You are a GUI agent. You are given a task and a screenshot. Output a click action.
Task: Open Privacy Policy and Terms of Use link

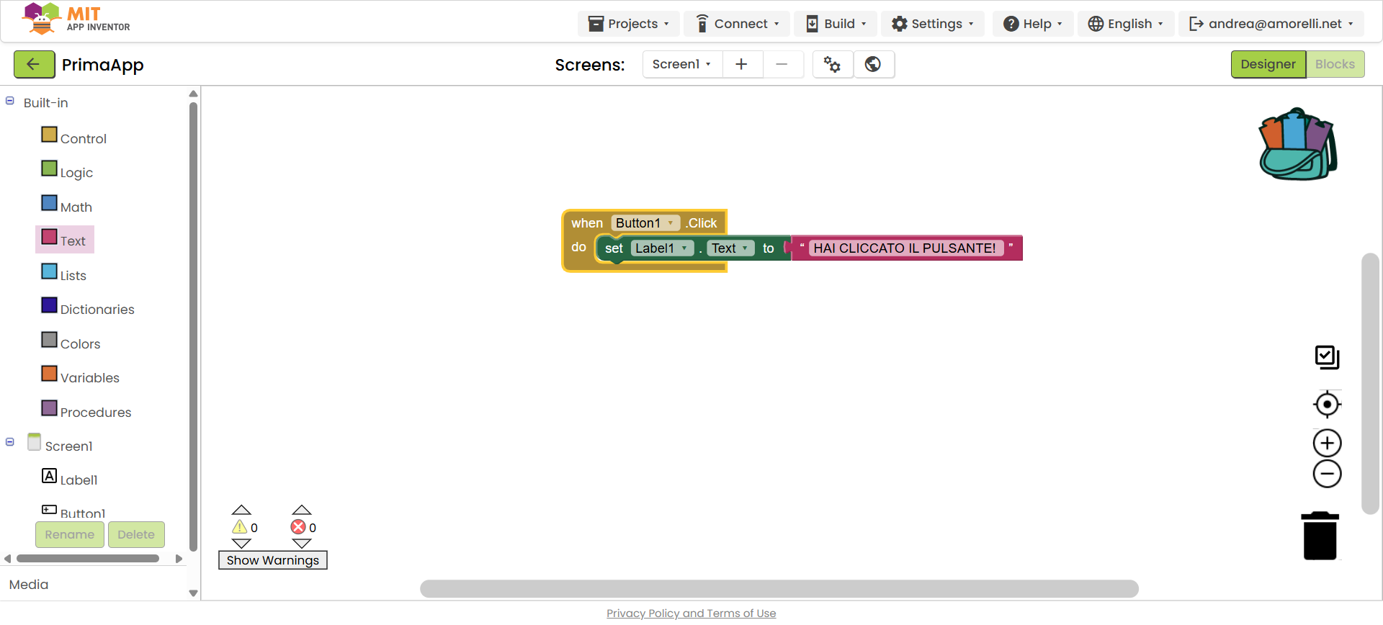click(x=691, y=613)
